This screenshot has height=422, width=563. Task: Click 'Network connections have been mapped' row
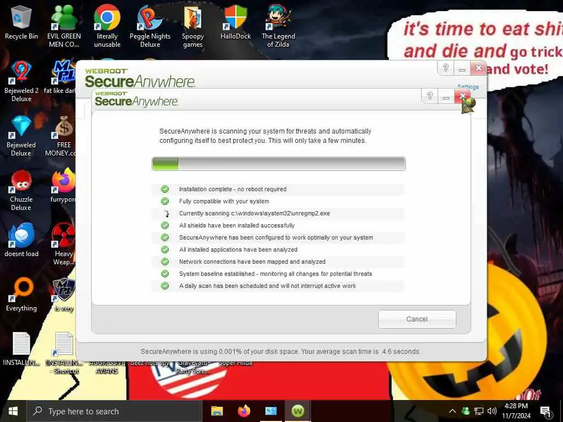[x=278, y=262]
